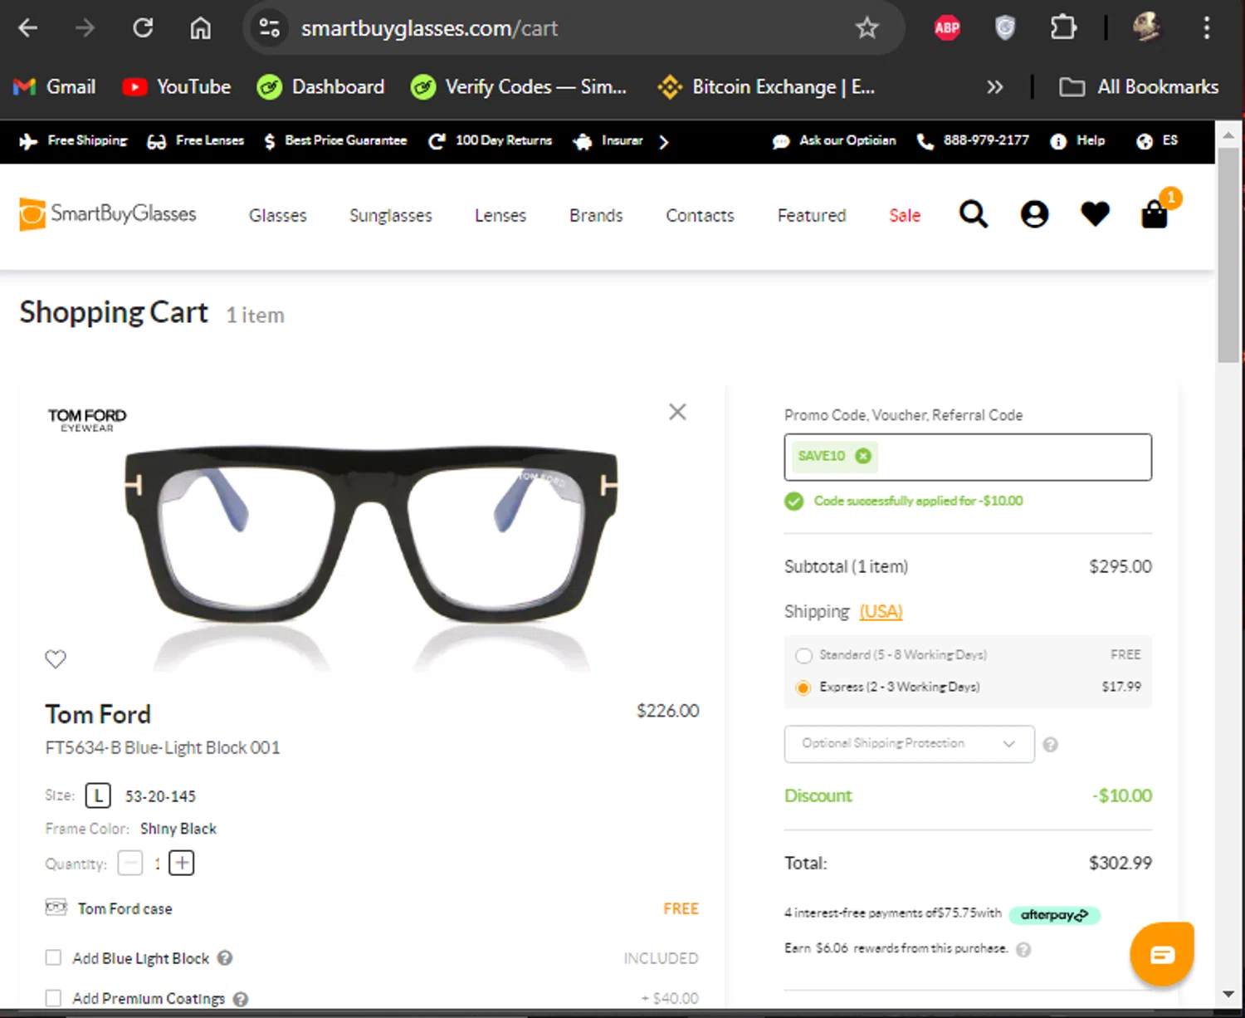Increase quantity with plus button
The width and height of the screenshot is (1245, 1018).
[x=182, y=864]
